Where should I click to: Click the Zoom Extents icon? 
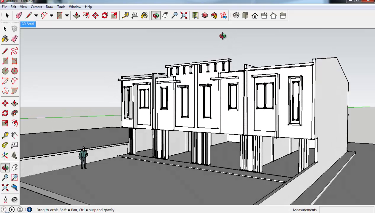pos(184,15)
